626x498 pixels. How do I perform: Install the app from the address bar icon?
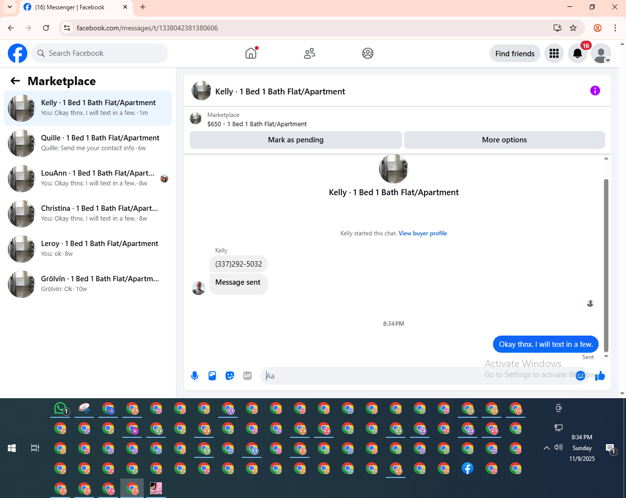(x=557, y=28)
